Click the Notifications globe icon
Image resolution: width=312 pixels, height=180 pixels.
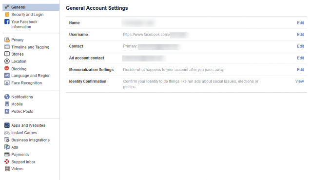(x=7, y=97)
